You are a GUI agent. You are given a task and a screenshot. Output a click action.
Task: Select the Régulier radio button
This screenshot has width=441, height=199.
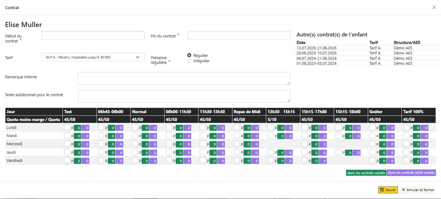[189, 55]
